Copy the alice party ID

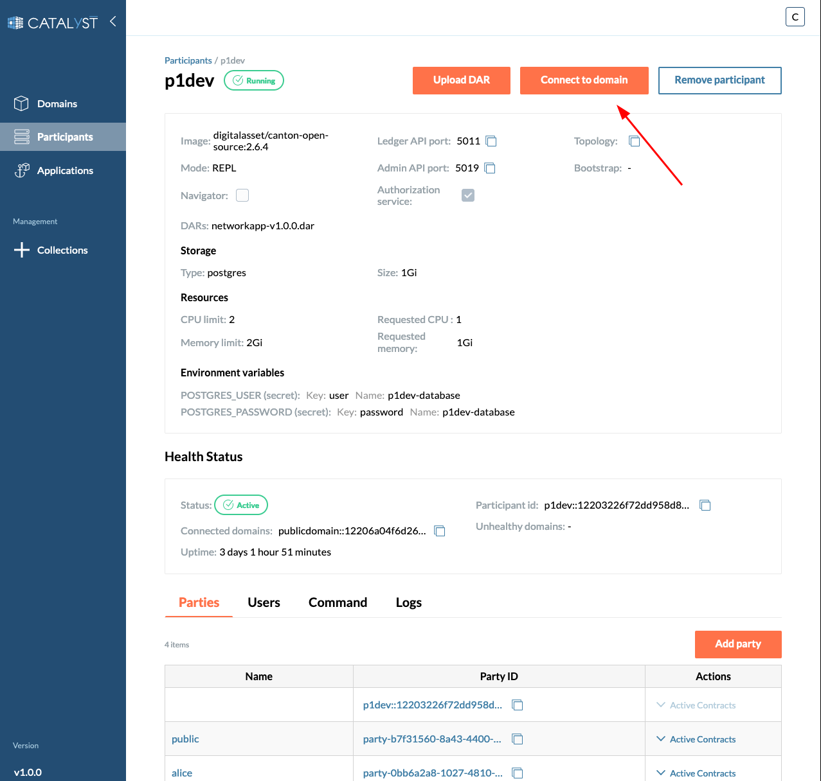[518, 773]
